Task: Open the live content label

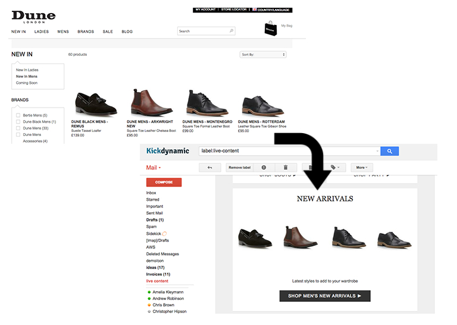Action: [157, 281]
